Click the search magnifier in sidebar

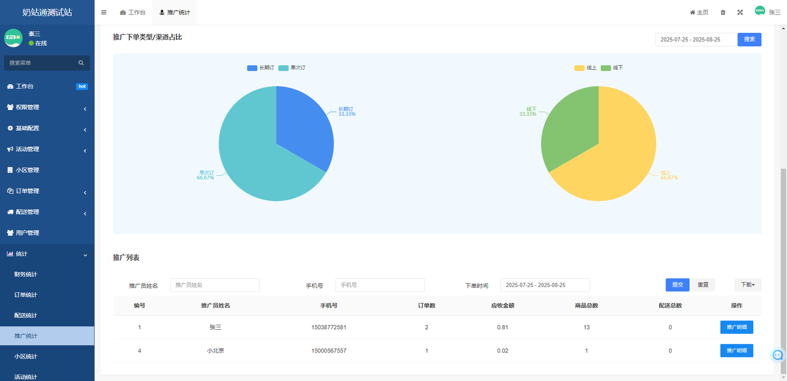click(81, 63)
